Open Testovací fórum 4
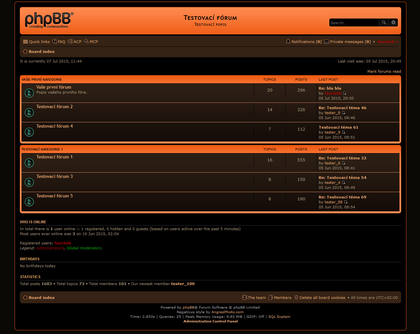This screenshot has width=420, height=334. click(x=55, y=126)
